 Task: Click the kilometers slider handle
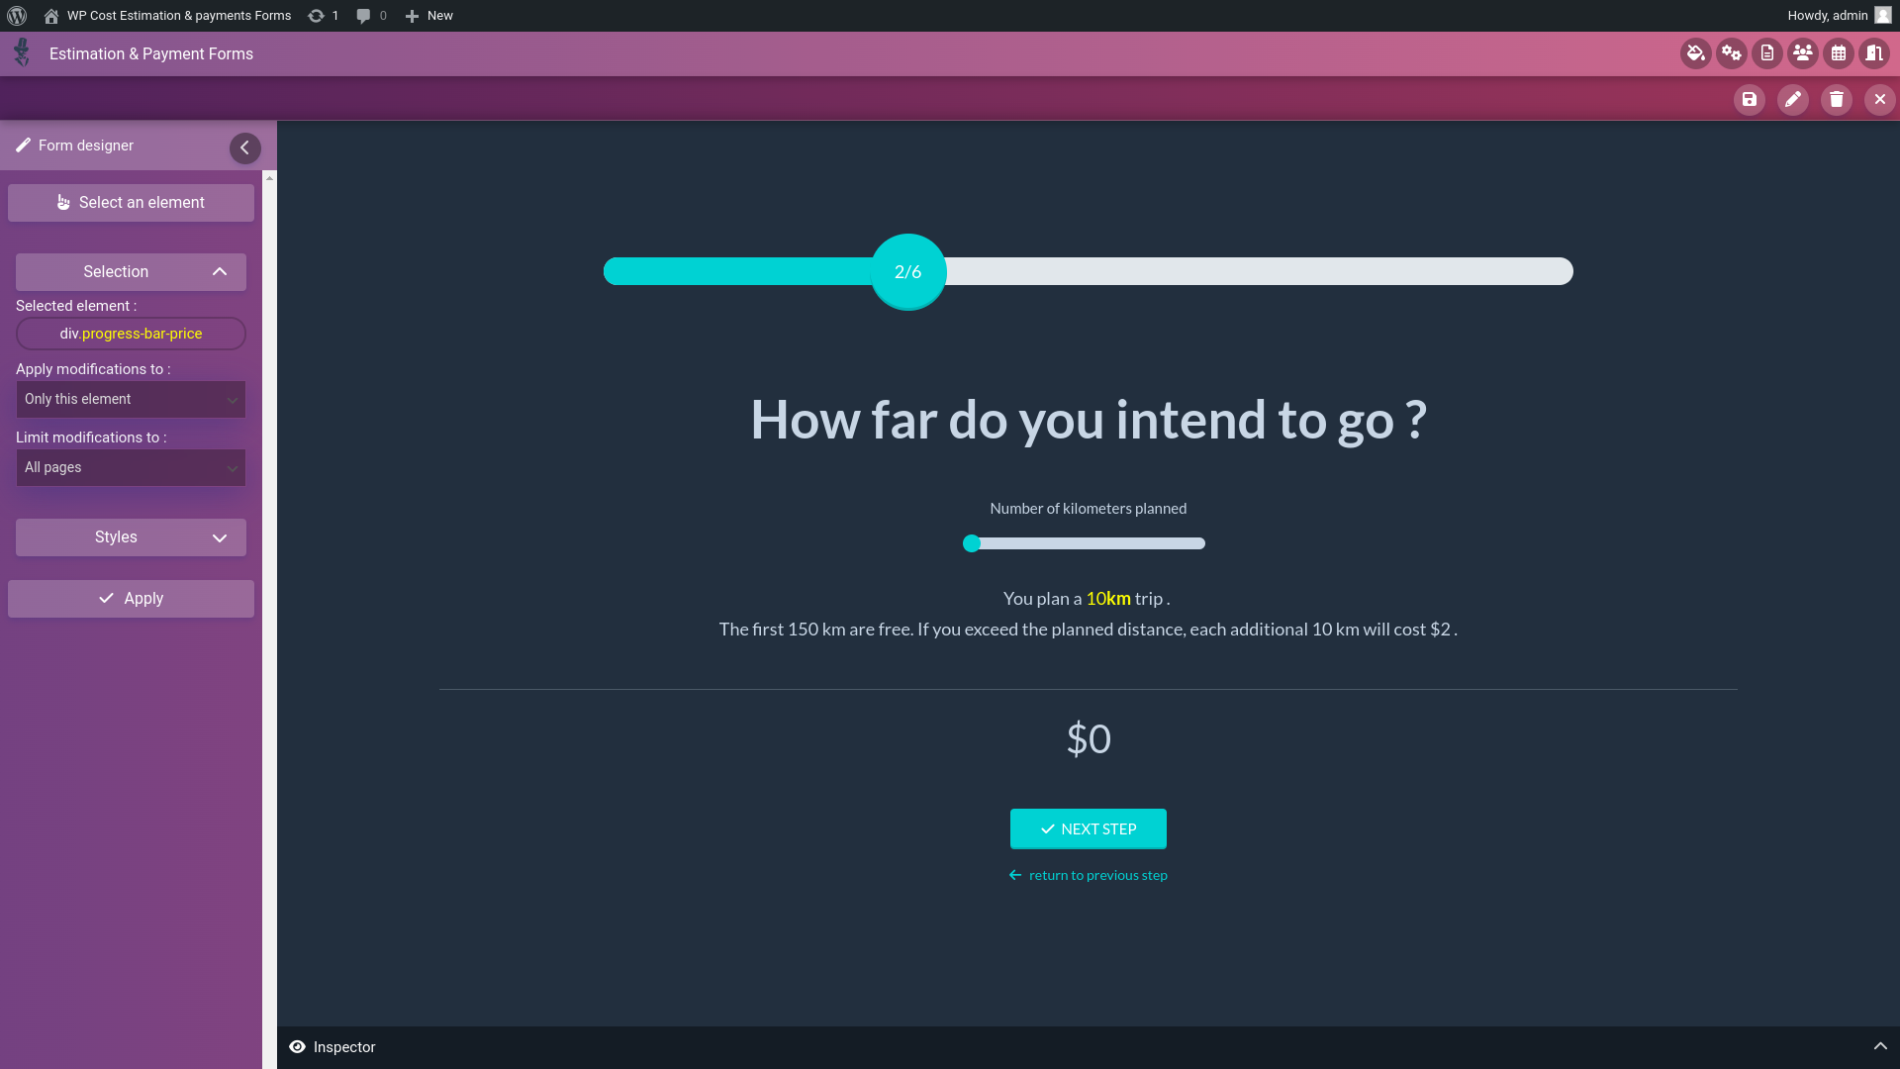click(972, 543)
